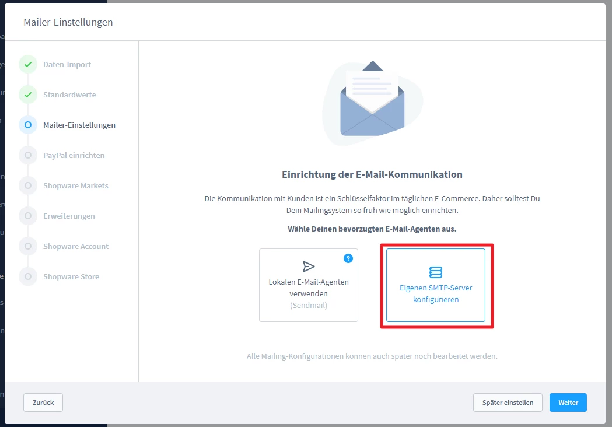
Task: Select Shopware Store in the step list
Action: click(x=71, y=276)
